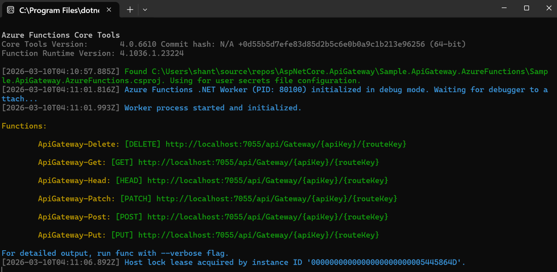Click the "ApiGateway-Delete:" function name
Viewport: 557px width, 272px height.
(79, 144)
